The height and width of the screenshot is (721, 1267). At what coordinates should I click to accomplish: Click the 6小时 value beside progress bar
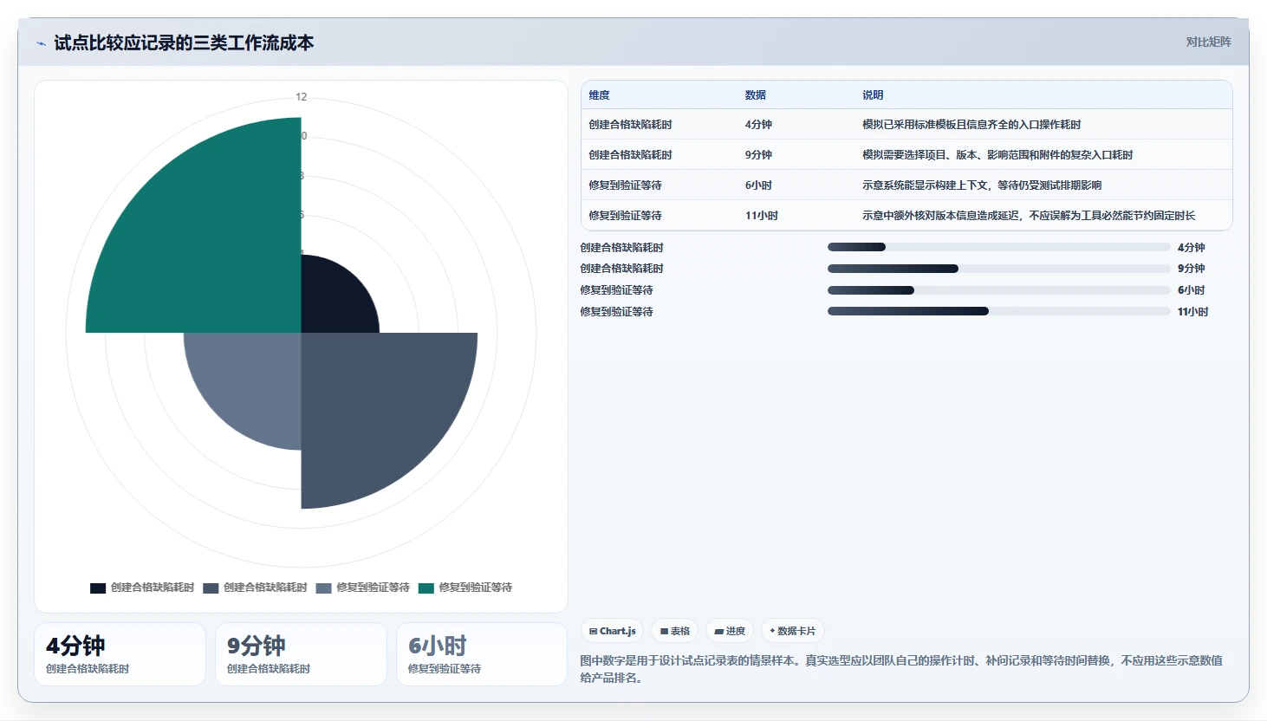pos(1191,290)
